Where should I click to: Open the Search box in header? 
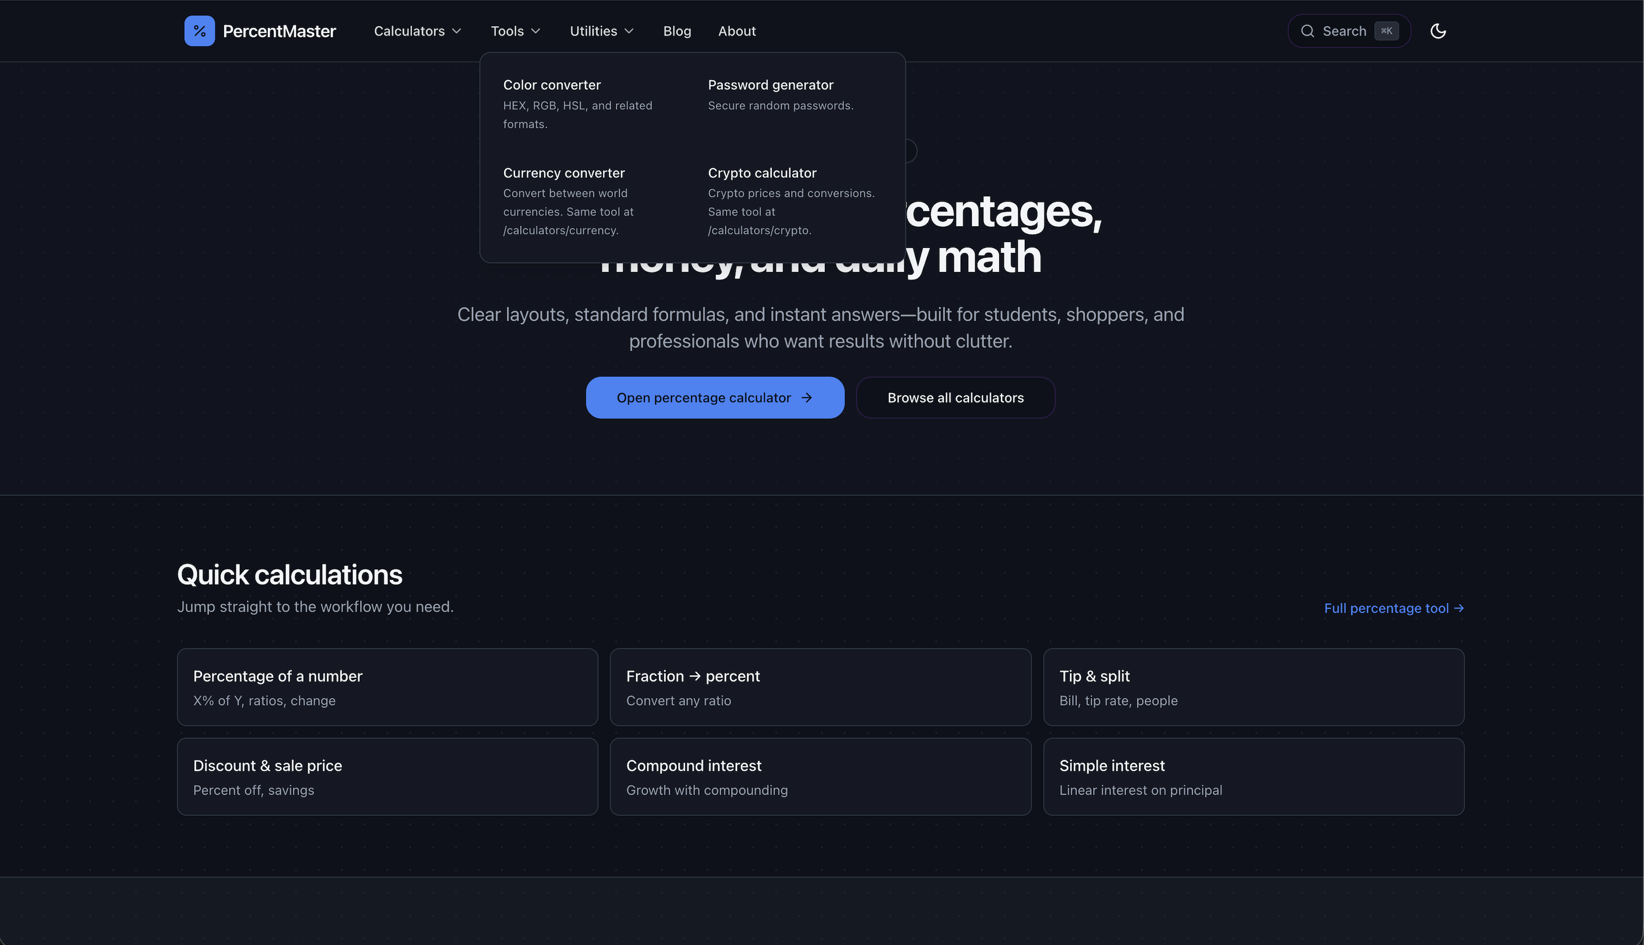(x=1344, y=31)
